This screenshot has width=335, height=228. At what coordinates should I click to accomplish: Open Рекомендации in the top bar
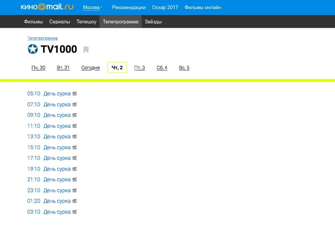click(129, 8)
